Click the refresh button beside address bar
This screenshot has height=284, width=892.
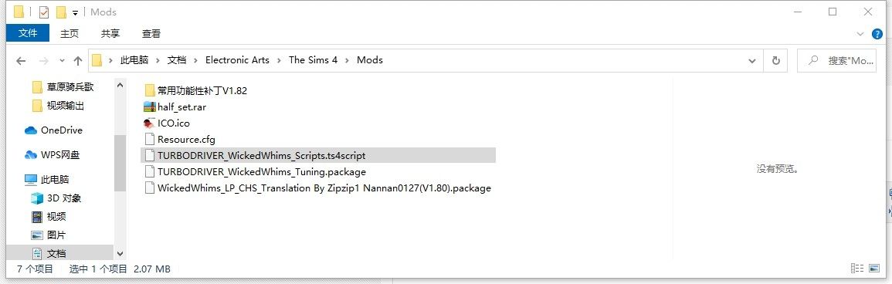(x=775, y=61)
